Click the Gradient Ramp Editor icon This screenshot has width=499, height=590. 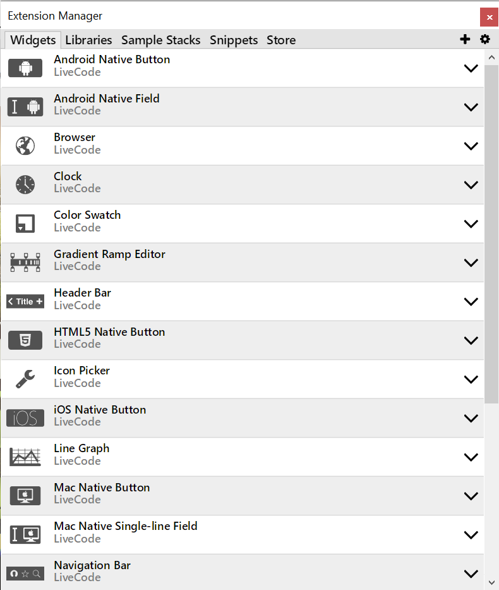pos(25,262)
